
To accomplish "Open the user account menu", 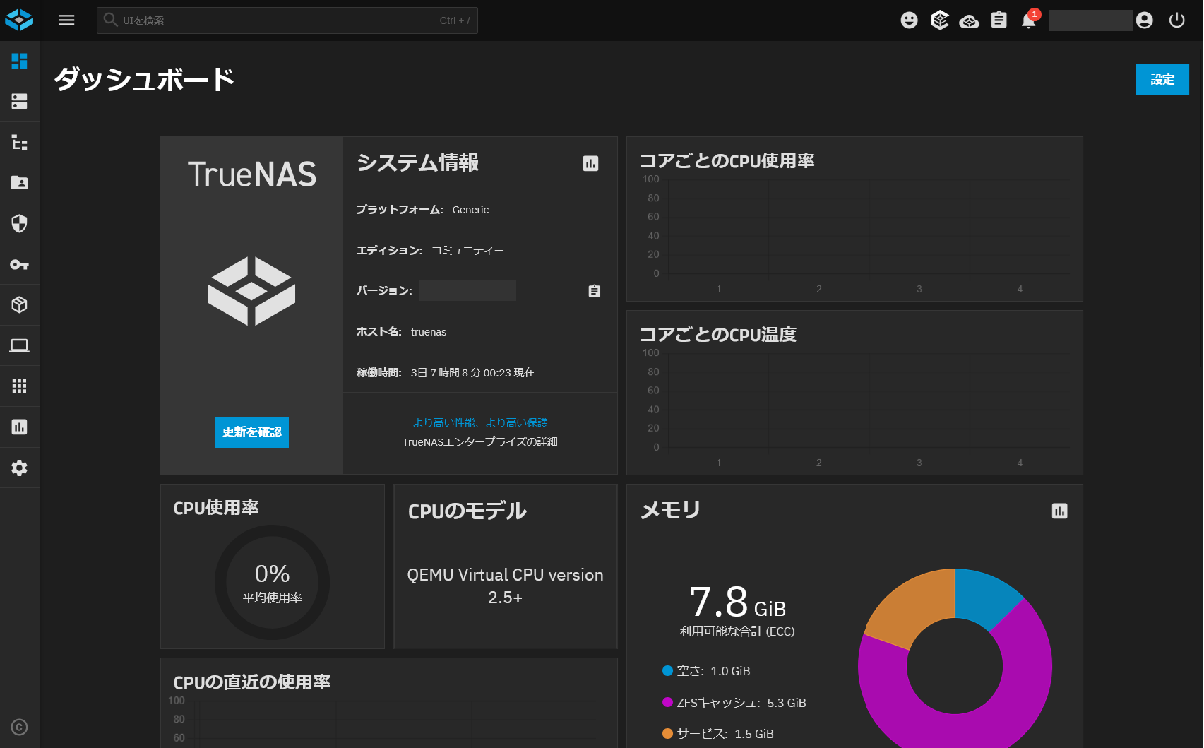I will [x=1144, y=20].
